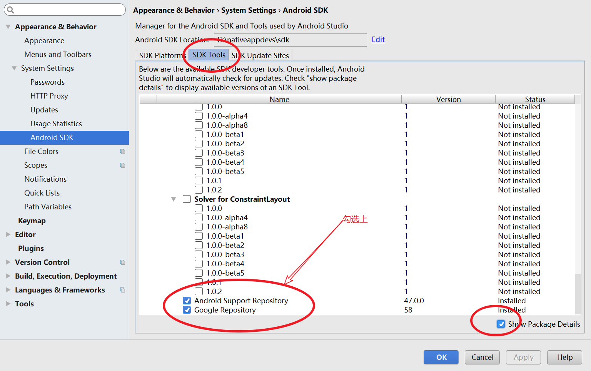Select Passwords settings

point(48,82)
